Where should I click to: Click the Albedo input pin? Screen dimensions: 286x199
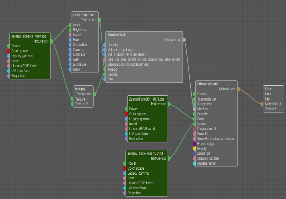coord(105,69)
